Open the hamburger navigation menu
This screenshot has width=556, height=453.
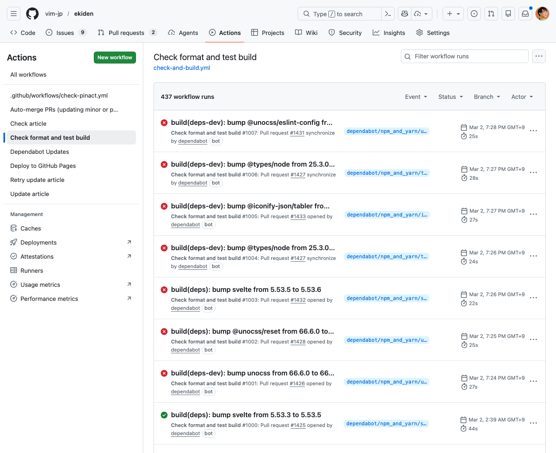point(14,14)
